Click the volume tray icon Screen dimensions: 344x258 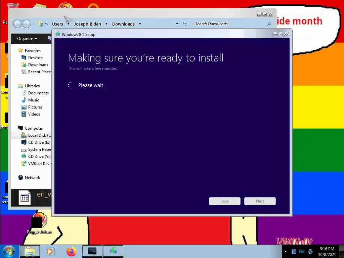[x=310, y=252]
